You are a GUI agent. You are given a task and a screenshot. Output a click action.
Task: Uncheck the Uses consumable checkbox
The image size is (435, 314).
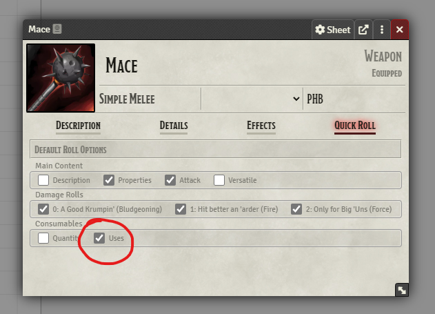pyautogui.click(x=99, y=238)
